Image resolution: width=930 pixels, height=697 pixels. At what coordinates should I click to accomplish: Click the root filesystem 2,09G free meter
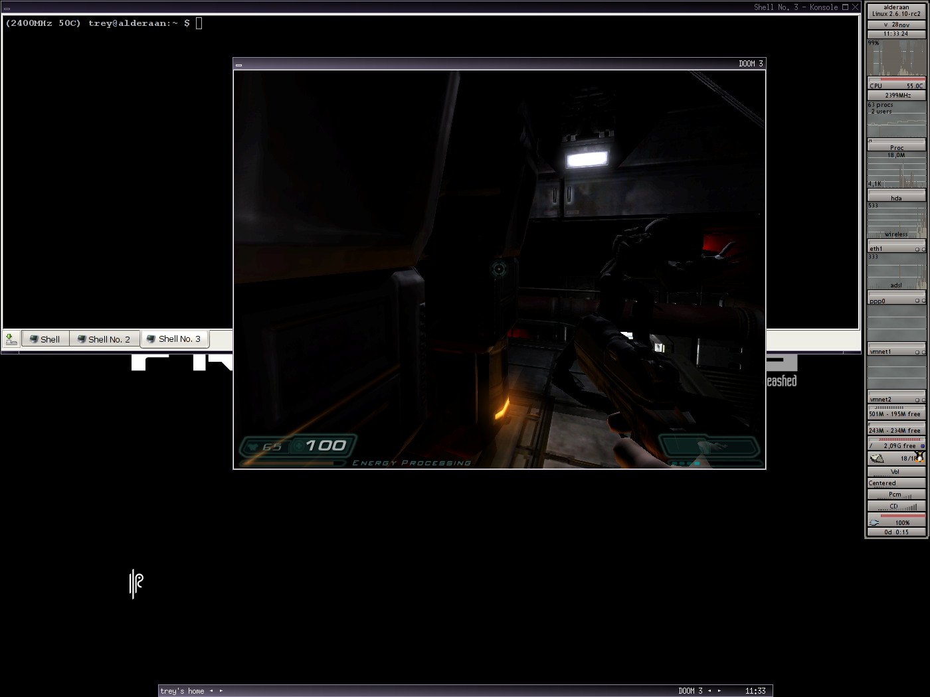896,444
